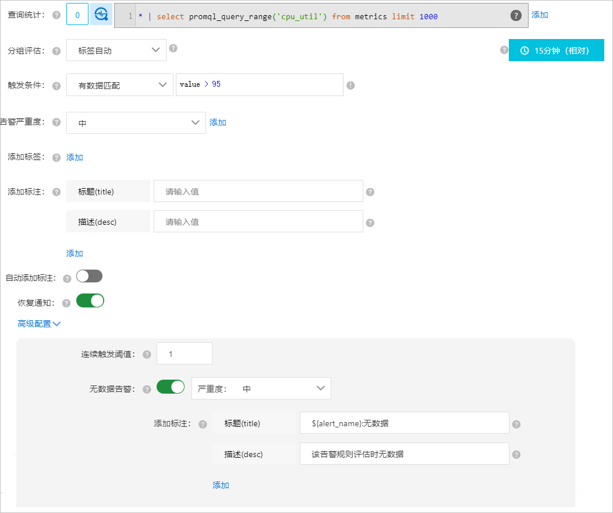Click help icon right of upper 标题(title) input
Screen dimensions: 613x513
pyautogui.click(x=370, y=192)
